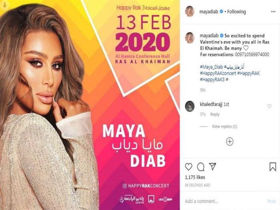Reply to khaledfarajj's comment
This screenshot has width=280, height=210.
click(215, 114)
